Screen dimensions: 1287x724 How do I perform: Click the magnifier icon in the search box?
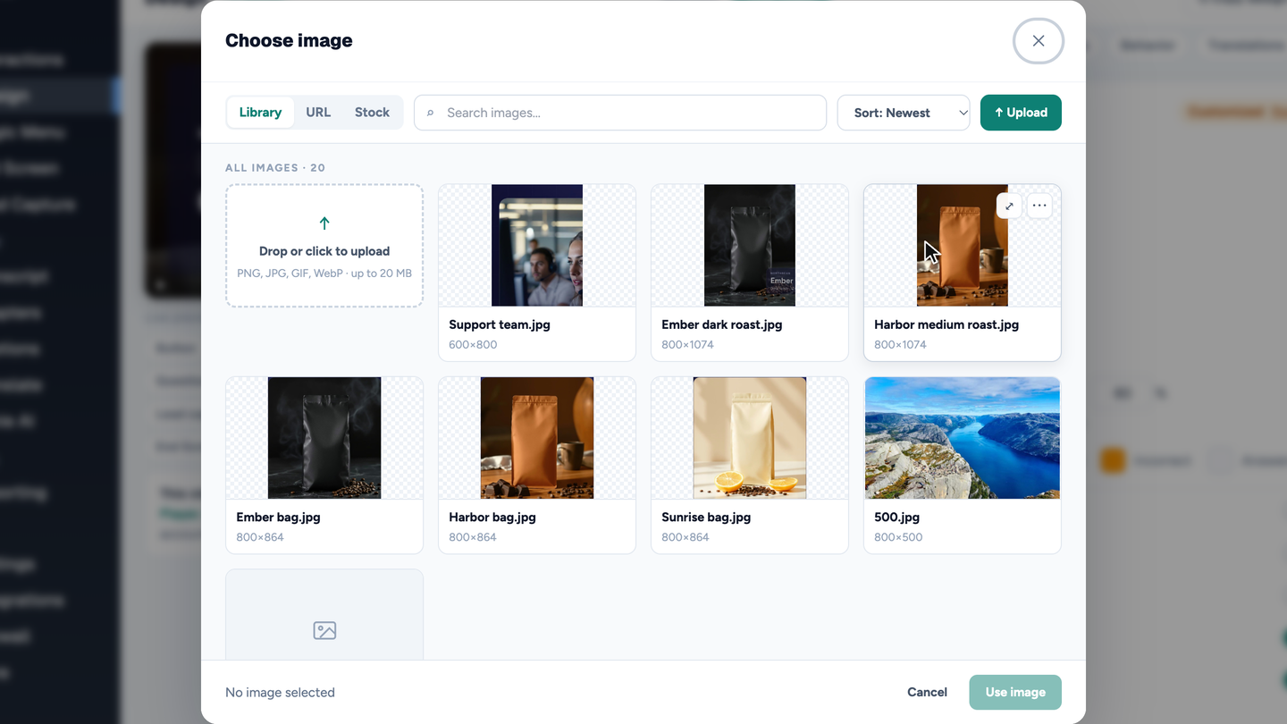pos(430,114)
